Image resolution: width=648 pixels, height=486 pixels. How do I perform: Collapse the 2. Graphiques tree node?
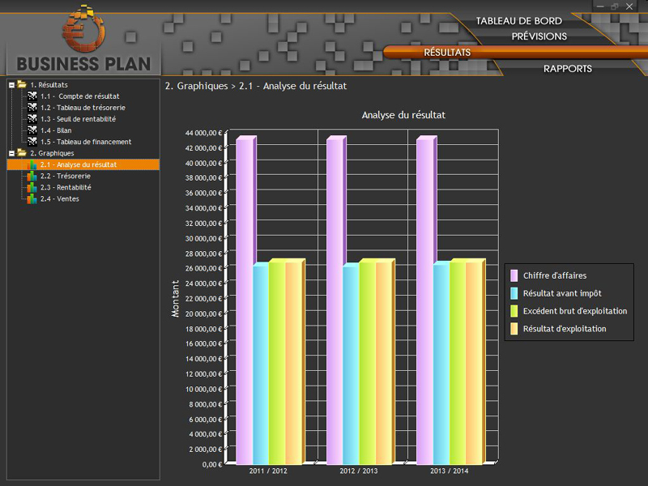click(11, 153)
